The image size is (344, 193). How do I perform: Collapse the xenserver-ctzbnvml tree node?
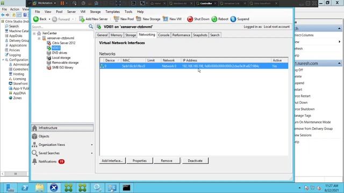39,38
